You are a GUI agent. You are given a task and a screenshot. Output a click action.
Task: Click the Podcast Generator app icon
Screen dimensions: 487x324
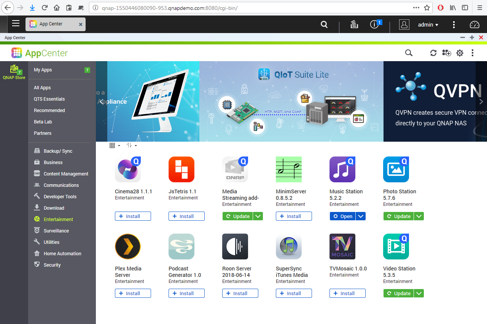coord(181,247)
